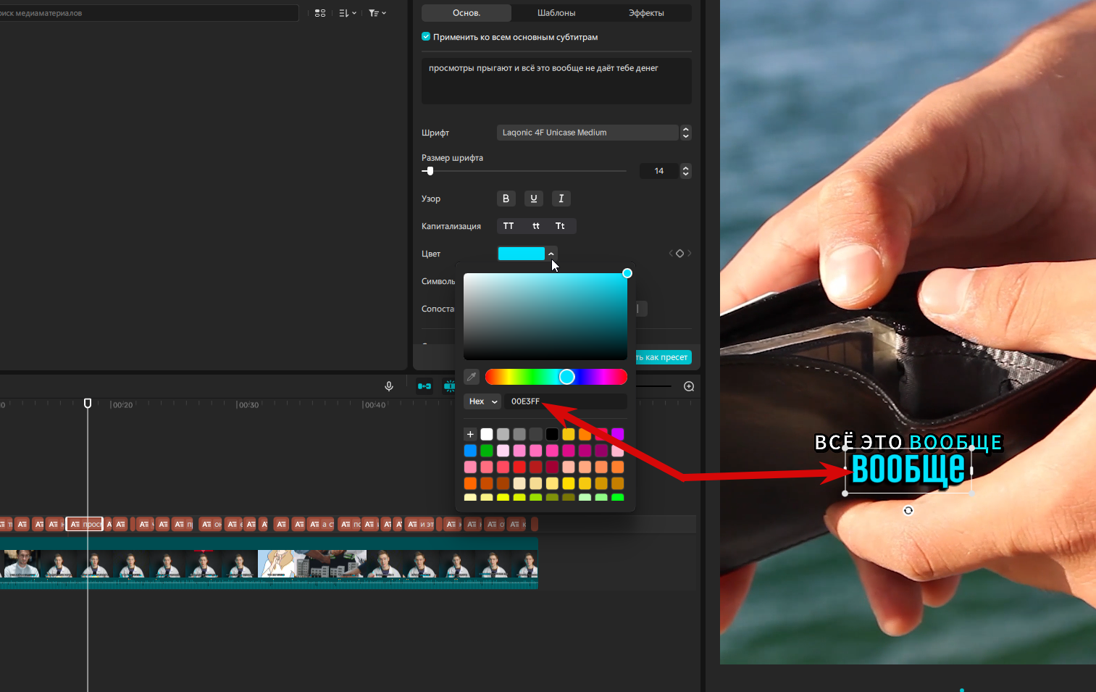The width and height of the screenshot is (1096, 692).
Task: Select the purple color swatch
Action: pyautogui.click(x=618, y=434)
